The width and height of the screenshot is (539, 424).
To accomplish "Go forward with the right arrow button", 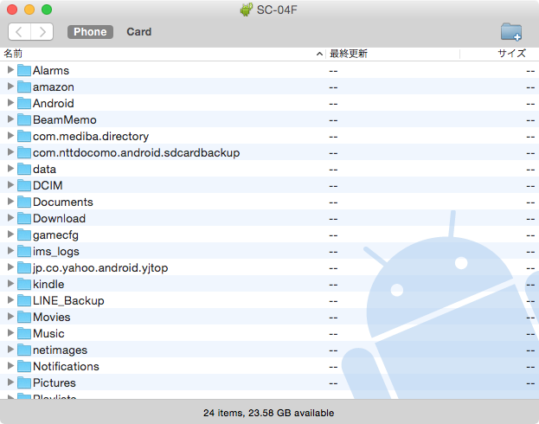I will coord(42,32).
